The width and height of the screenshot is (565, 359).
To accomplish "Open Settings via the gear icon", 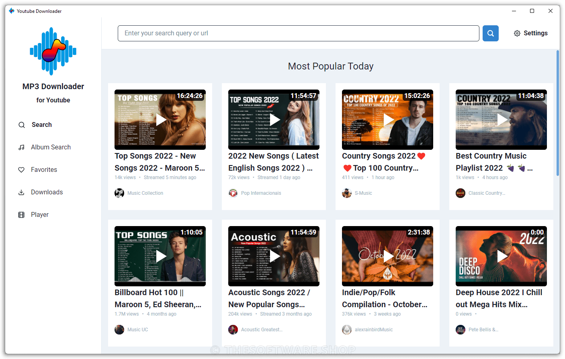I will (x=517, y=33).
